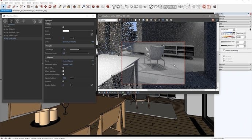Show frame buffer icon in Asset Editor

[x=40, y=21]
